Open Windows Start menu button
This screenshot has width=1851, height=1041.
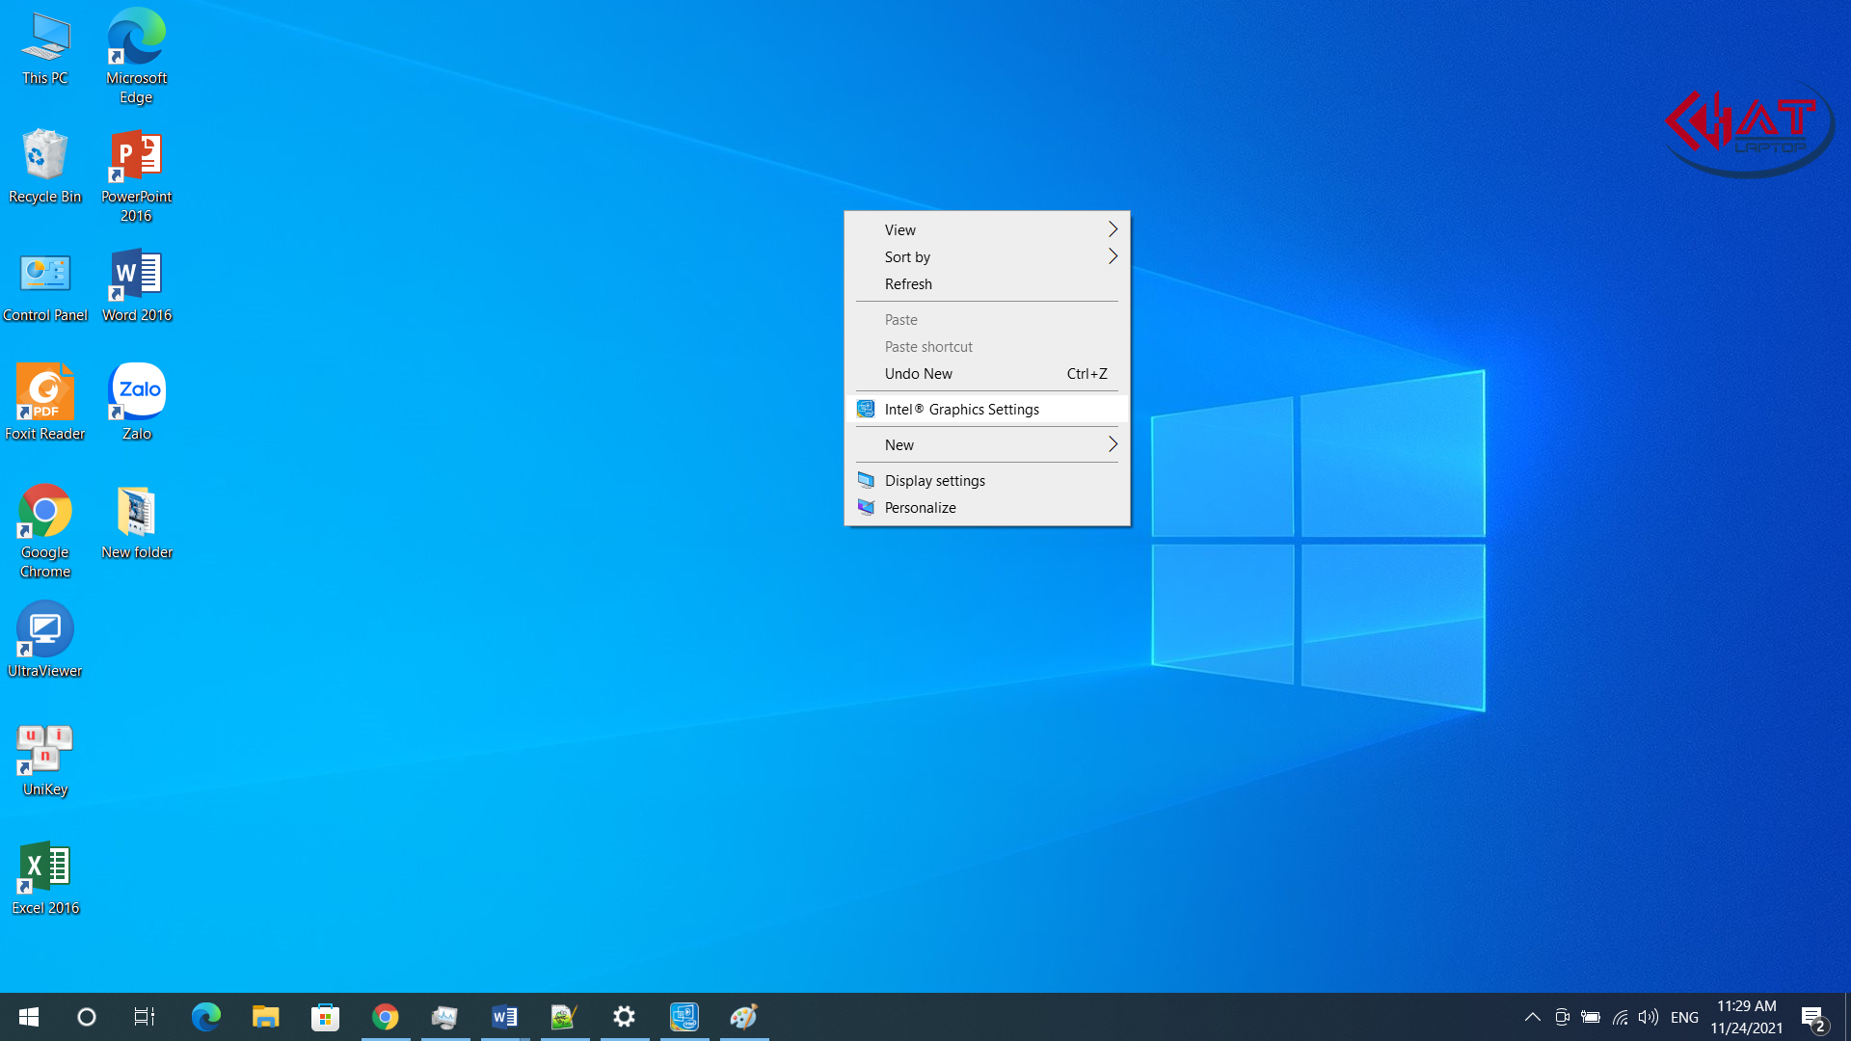[28, 1017]
